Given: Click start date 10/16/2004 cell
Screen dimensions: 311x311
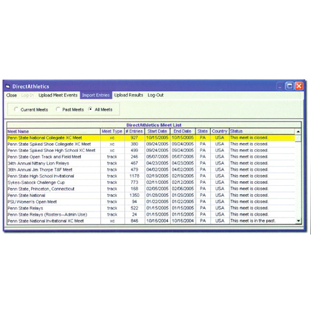Looking at the screenshot, I should tap(158, 221).
